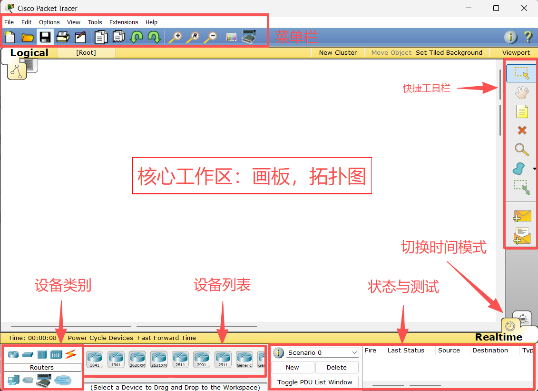Open the Drawing Palette icon
538x391 pixels.
[x=231, y=37]
